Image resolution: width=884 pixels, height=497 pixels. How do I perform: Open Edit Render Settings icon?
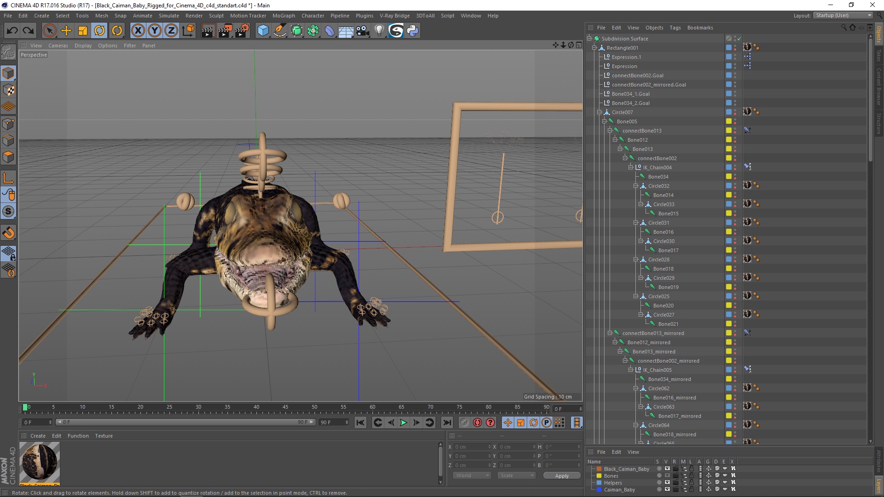click(242, 31)
